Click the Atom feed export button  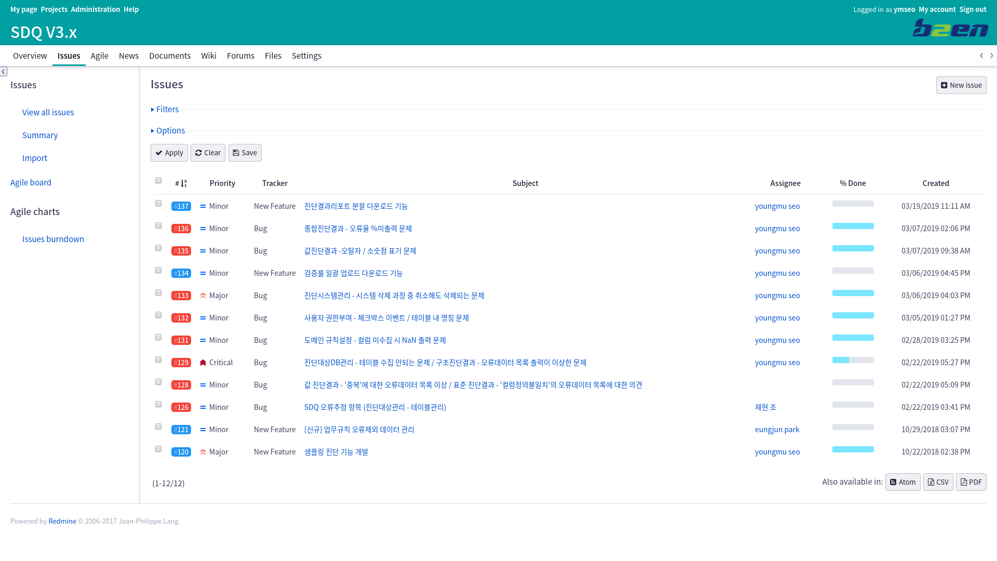point(902,482)
